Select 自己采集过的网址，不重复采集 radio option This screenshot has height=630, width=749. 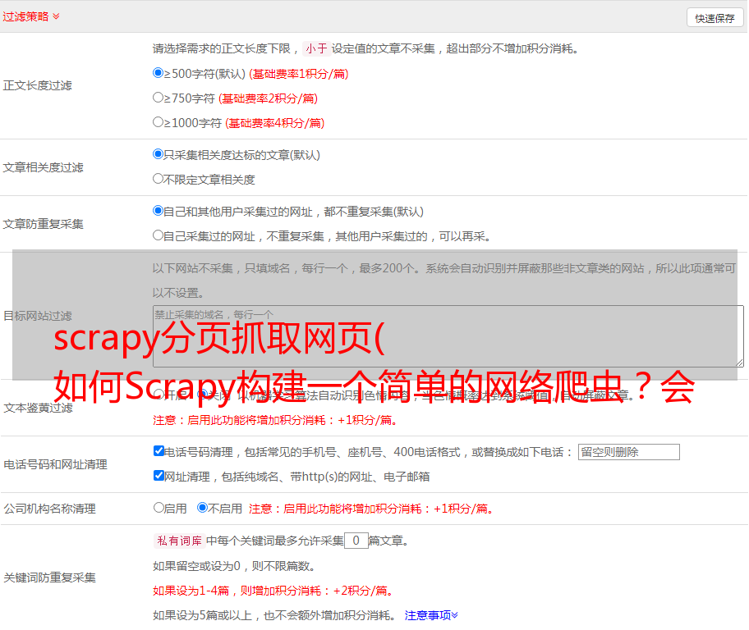(x=159, y=235)
